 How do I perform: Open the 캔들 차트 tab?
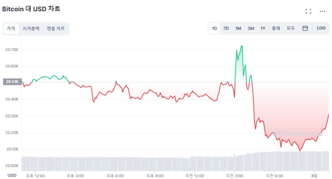(56, 29)
